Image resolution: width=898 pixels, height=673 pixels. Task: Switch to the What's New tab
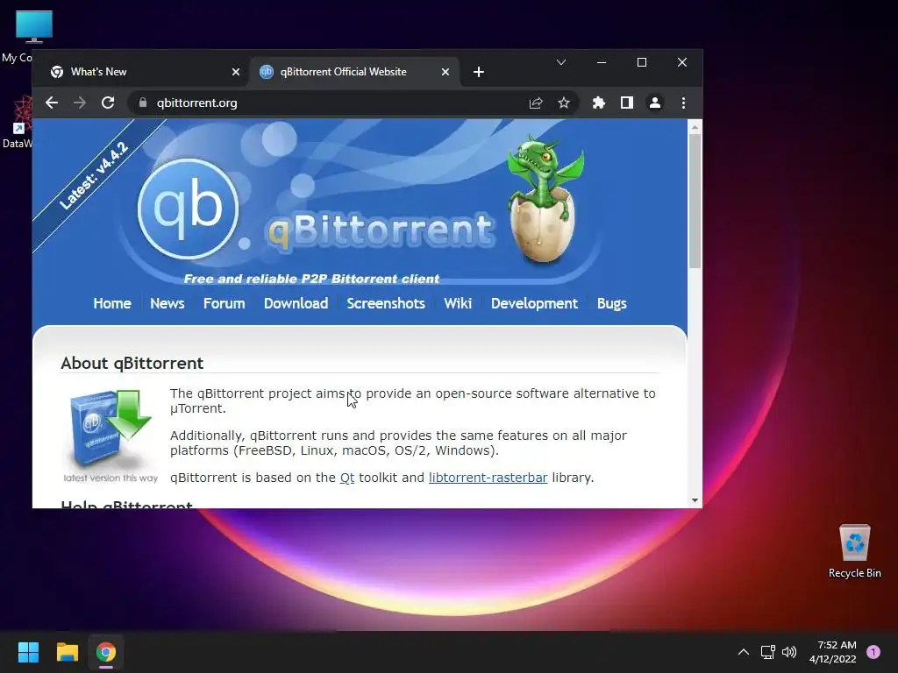point(141,72)
